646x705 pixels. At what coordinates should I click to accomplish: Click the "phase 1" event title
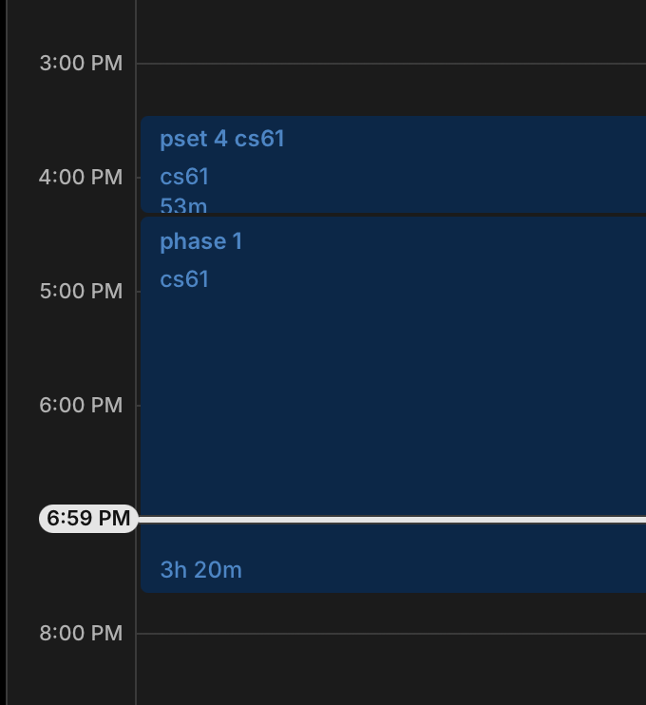pyautogui.click(x=201, y=241)
